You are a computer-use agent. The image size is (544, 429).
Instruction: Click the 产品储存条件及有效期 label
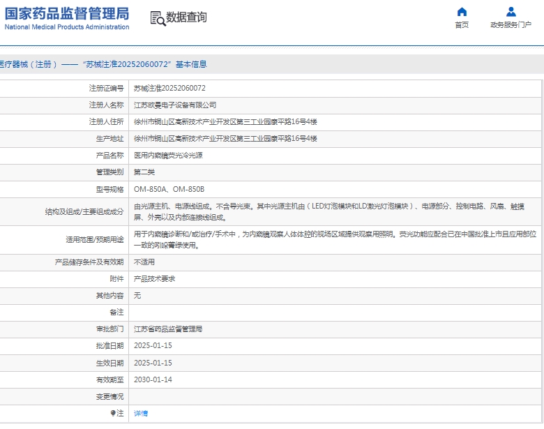click(89, 262)
